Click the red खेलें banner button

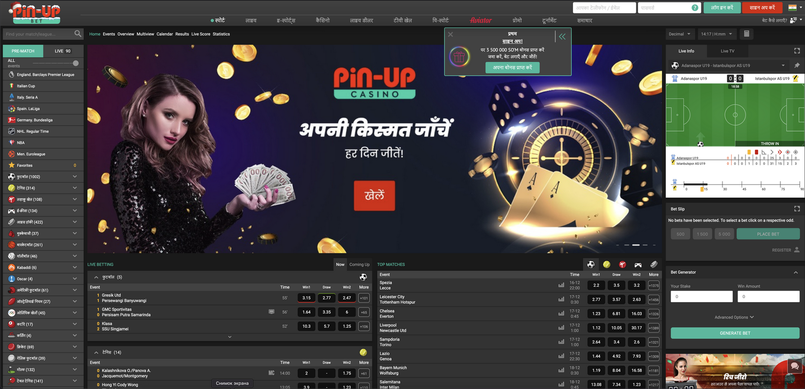(x=374, y=196)
